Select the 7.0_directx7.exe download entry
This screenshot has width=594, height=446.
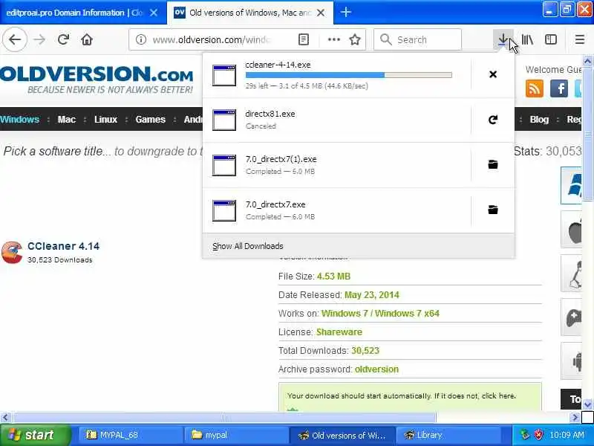[x=337, y=210]
